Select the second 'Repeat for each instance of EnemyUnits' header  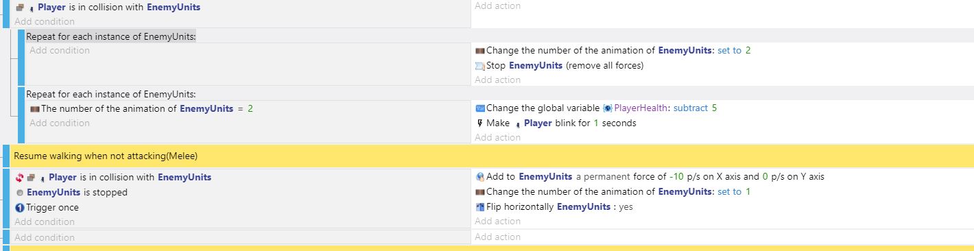coord(111,94)
